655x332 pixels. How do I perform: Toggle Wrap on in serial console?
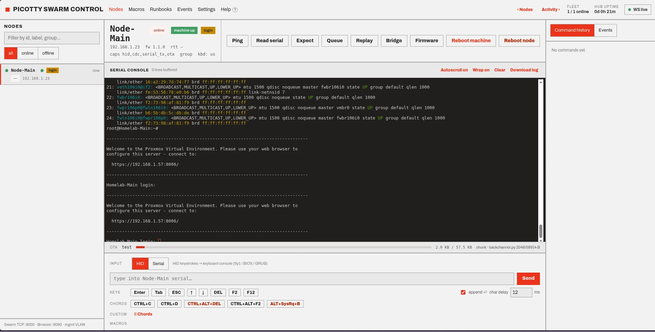[481, 70]
